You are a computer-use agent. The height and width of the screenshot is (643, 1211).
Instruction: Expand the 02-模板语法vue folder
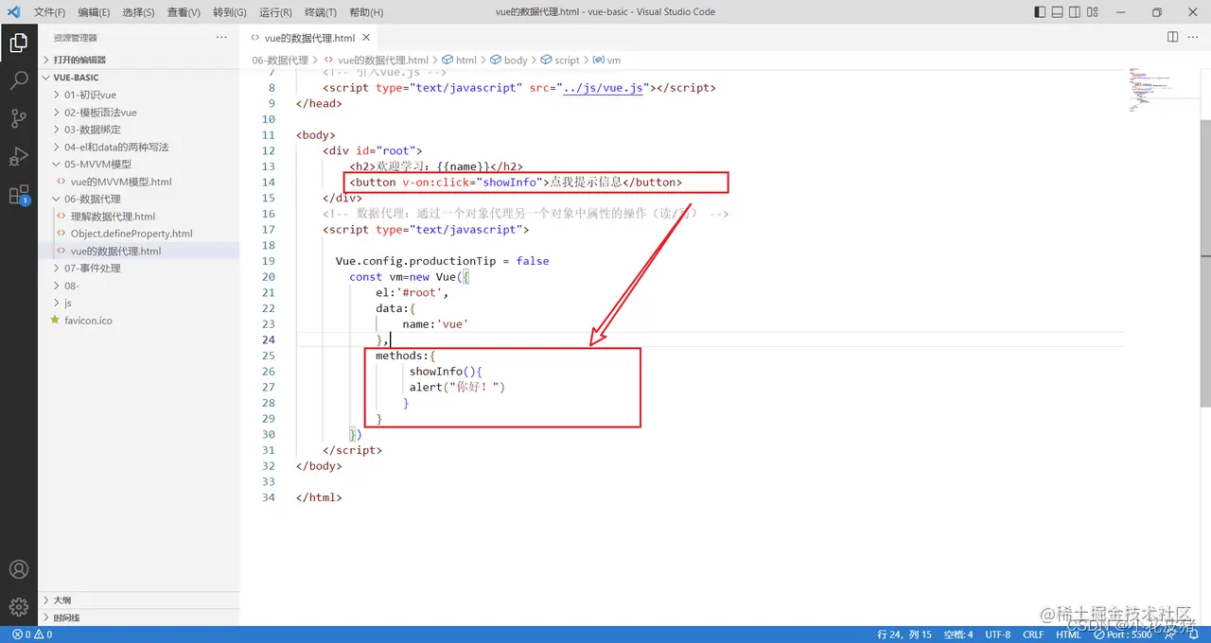click(139, 113)
